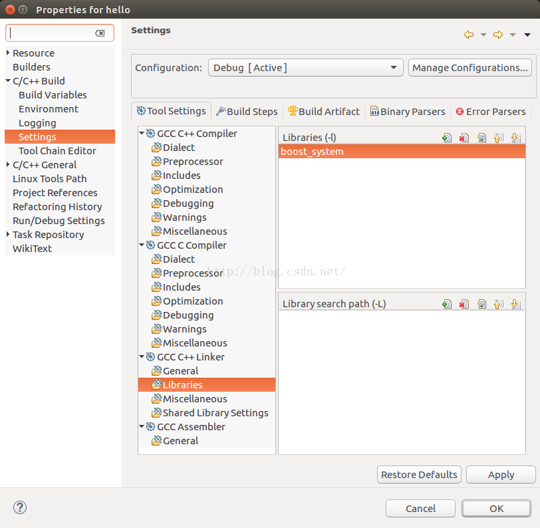Add a path in Library search path (-L)
Image resolution: width=540 pixels, height=528 pixels.
tap(447, 304)
